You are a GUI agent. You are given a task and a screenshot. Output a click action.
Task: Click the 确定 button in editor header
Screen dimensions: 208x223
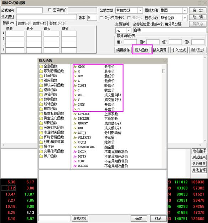coord(198,10)
